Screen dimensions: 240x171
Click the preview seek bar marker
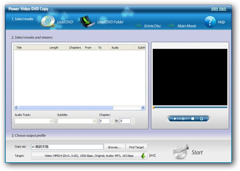tap(154, 107)
